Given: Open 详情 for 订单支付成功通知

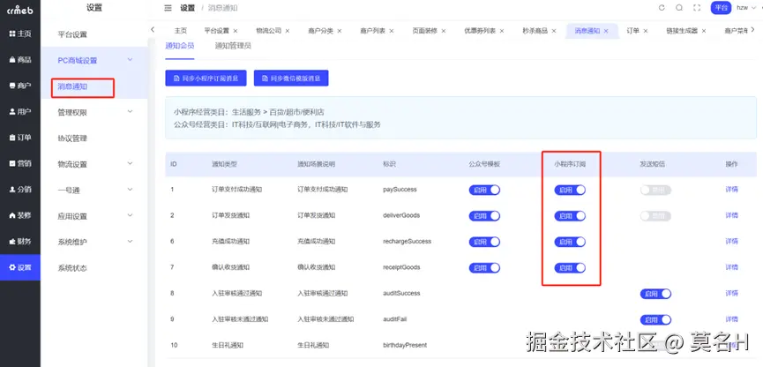Looking at the screenshot, I should 731,190.
